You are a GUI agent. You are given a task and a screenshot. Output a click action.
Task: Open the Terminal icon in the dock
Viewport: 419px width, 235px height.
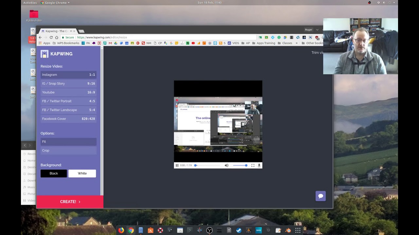tap(190, 230)
